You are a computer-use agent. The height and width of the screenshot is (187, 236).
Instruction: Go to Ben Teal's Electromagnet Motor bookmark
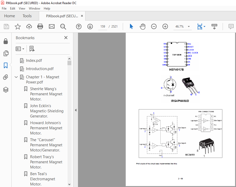click(43, 179)
